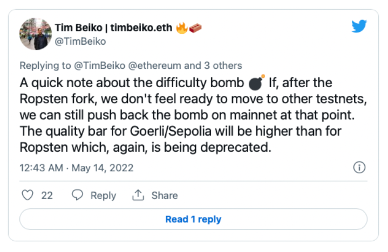Image resolution: width=388 pixels, height=252 pixels.
Task: Click the brick emoji beside the name
Action: point(195,28)
